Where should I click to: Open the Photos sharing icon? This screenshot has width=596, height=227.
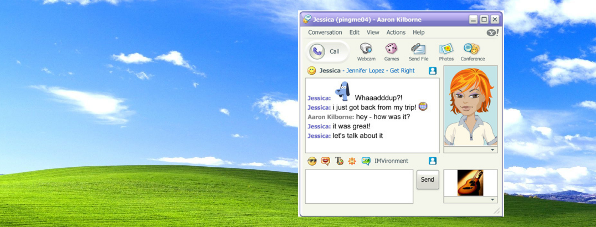pyautogui.click(x=446, y=49)
